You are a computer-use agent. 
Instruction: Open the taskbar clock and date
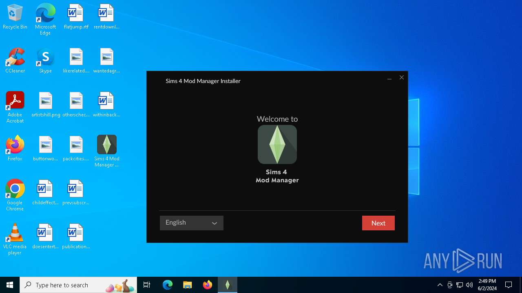point(487,285)
